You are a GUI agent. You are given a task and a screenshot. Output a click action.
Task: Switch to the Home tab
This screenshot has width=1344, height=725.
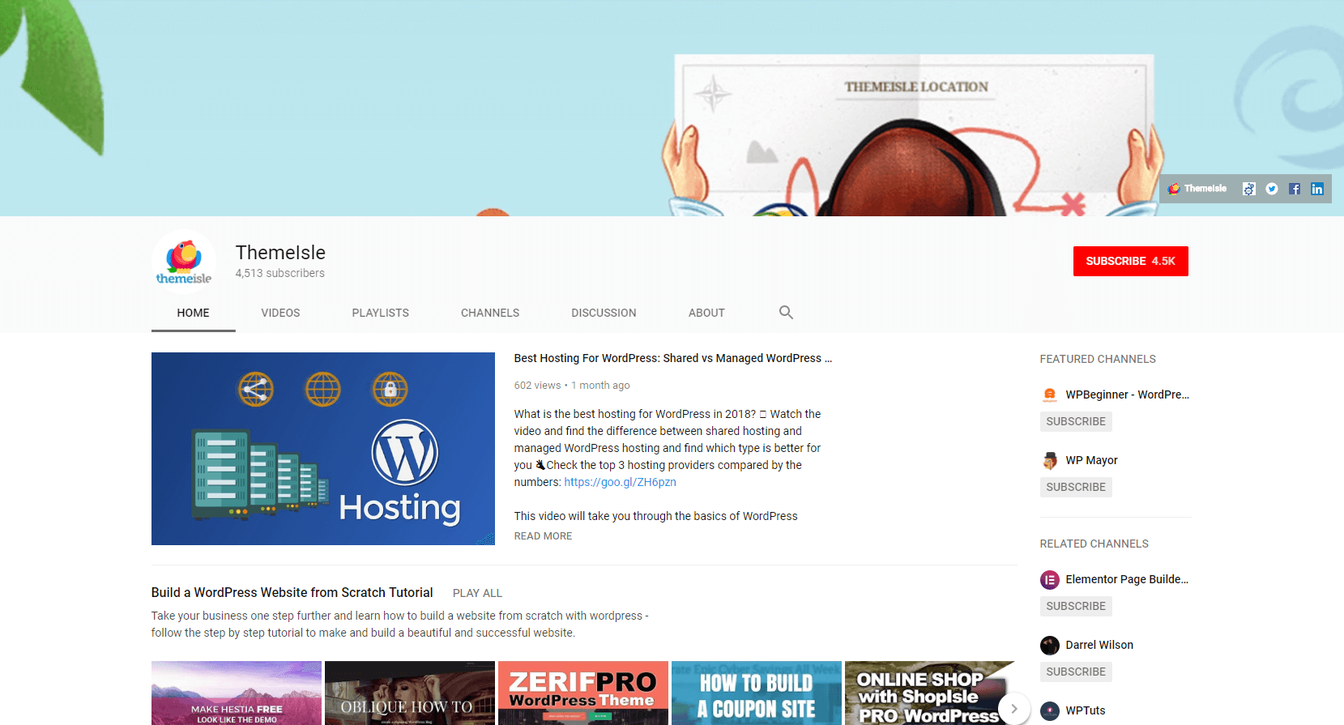click(x=193, y=313)
